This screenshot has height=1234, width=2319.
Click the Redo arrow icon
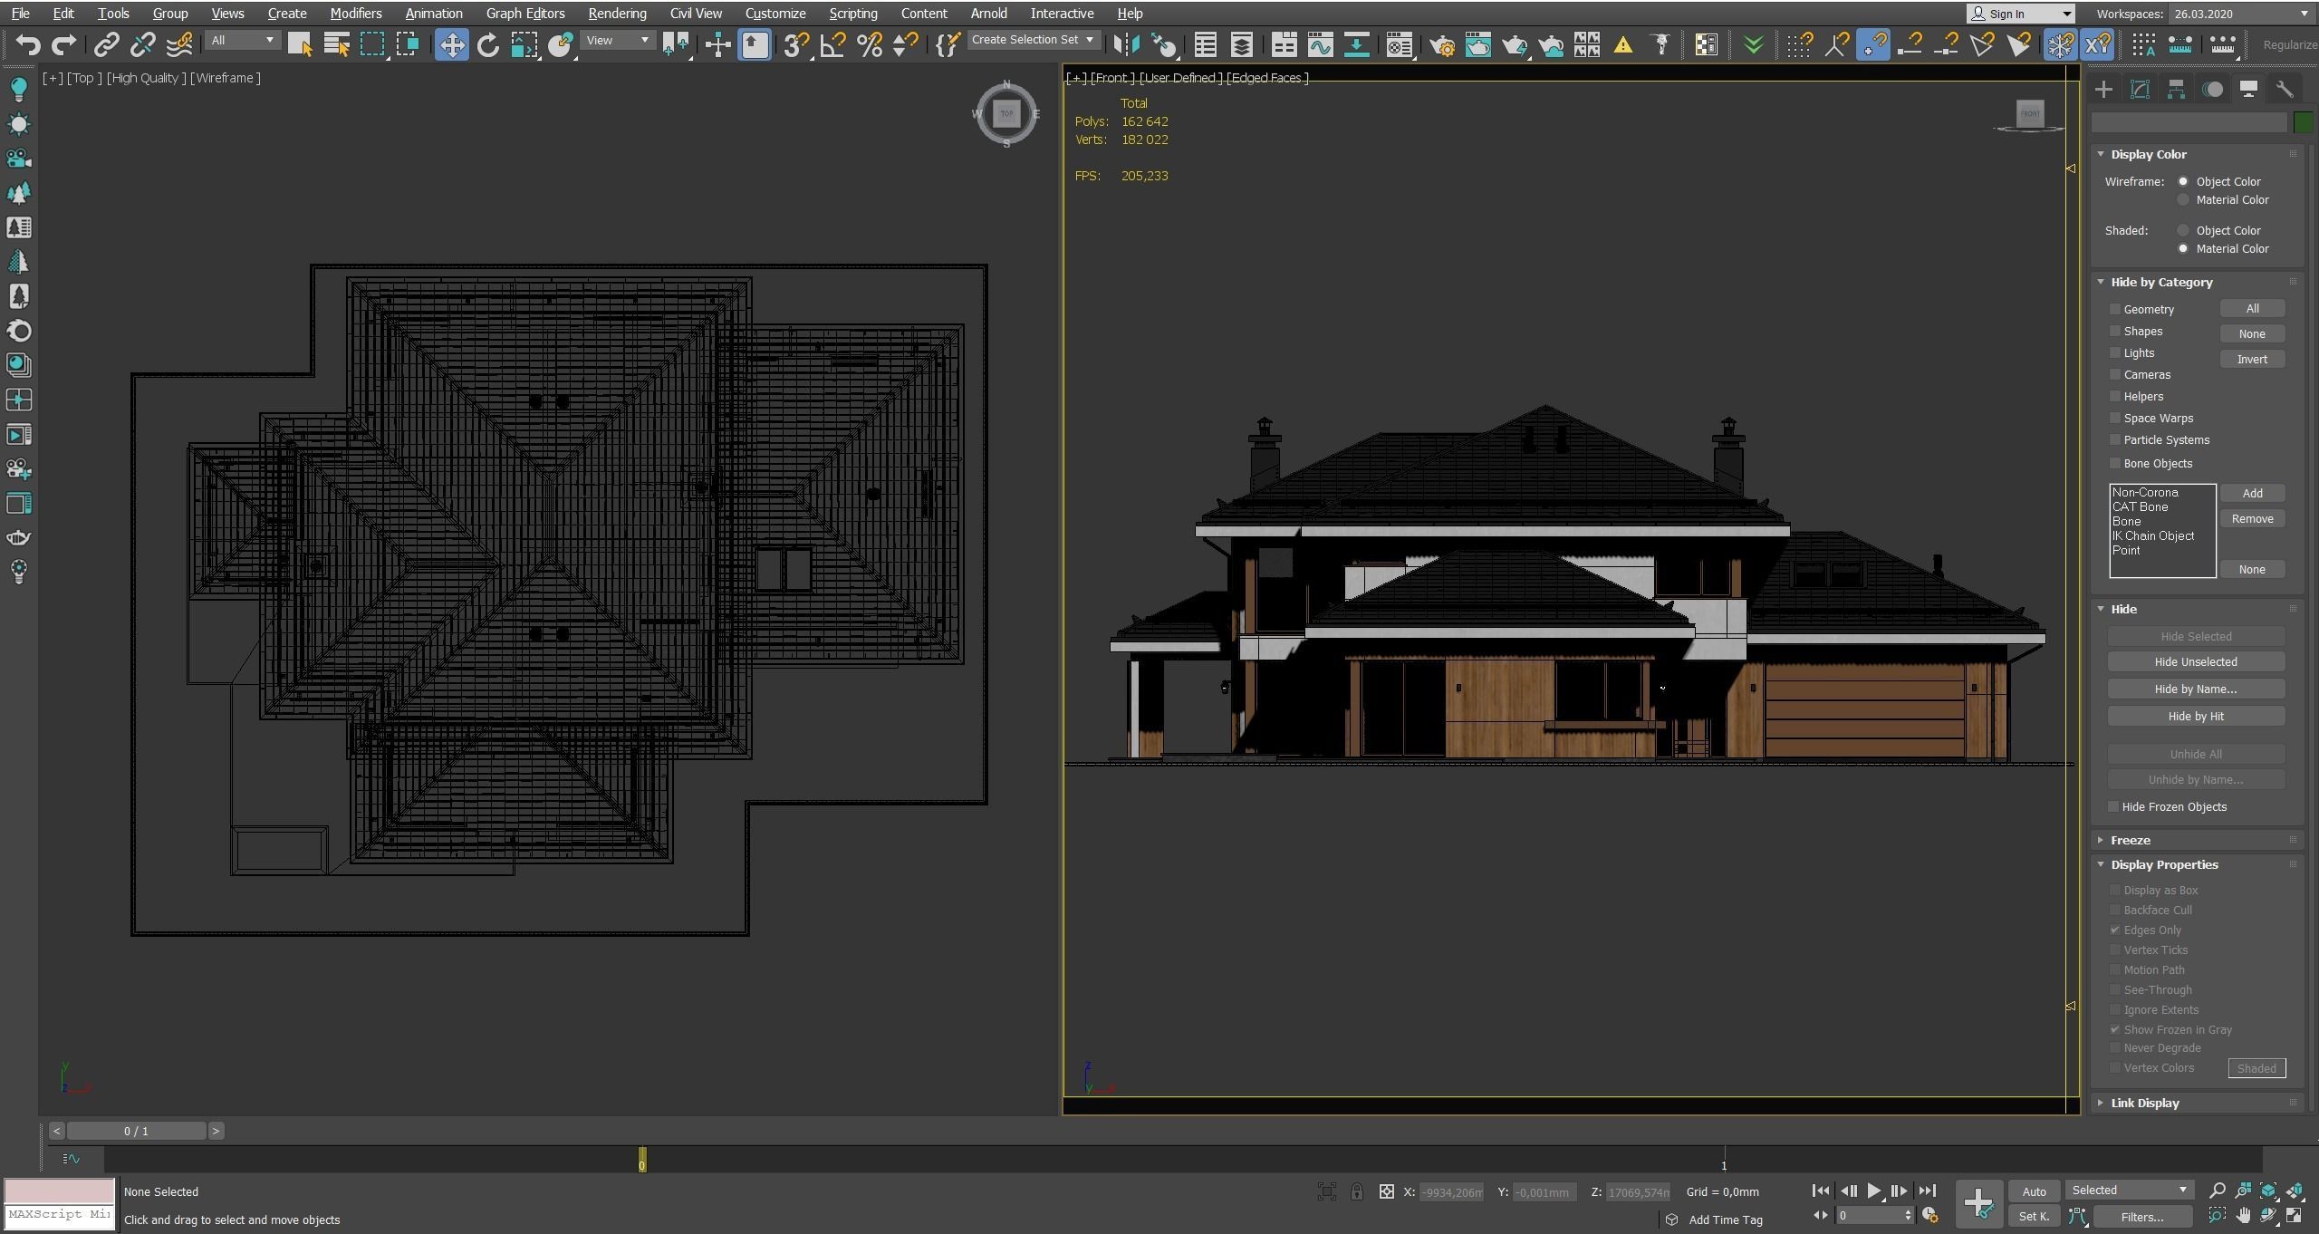63,44
